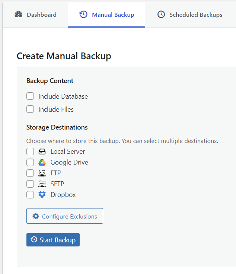Click the FTP server icon
This screenshot has height=274, width=236.
click(x=42, y=173)
